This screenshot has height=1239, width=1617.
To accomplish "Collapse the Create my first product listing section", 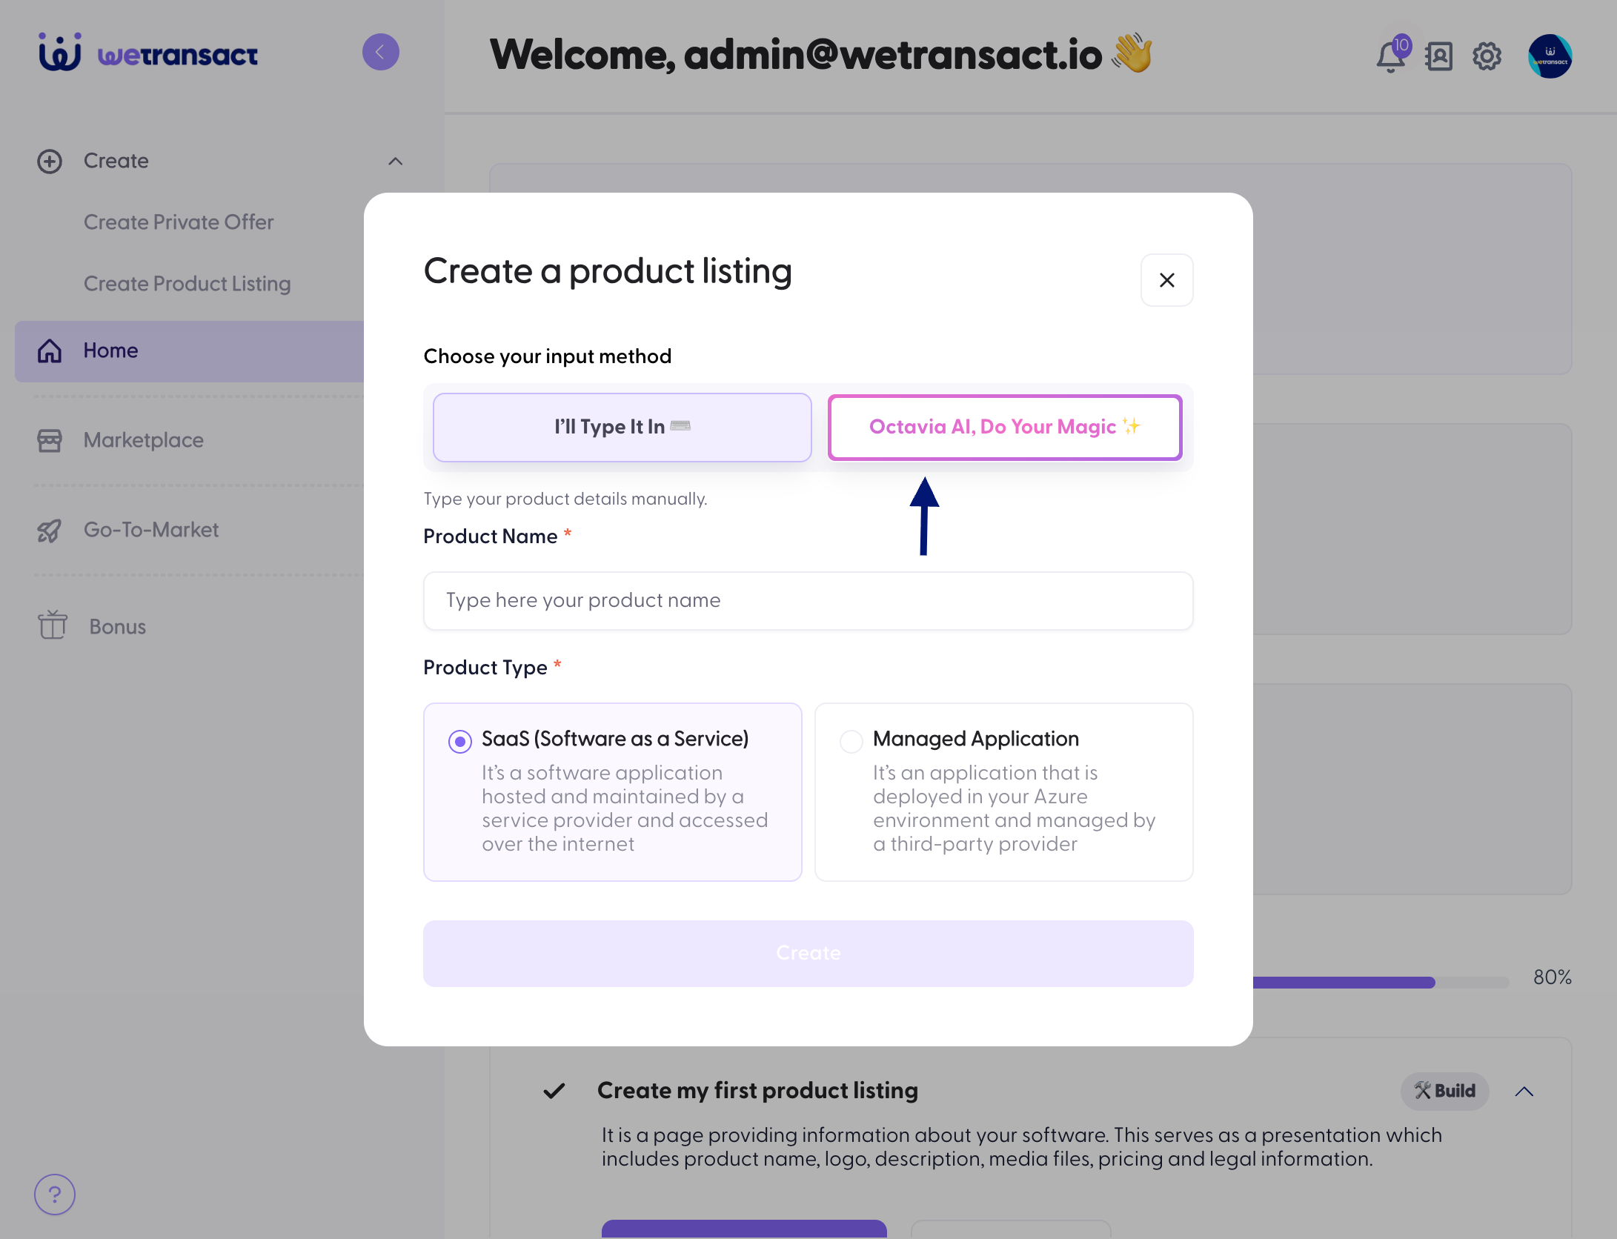I will click(1524, 1092).
